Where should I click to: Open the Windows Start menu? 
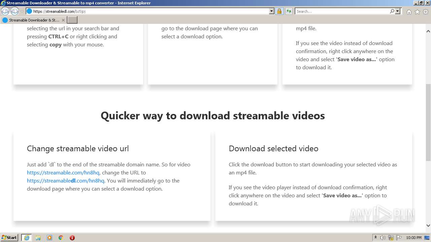pos(9,237)
